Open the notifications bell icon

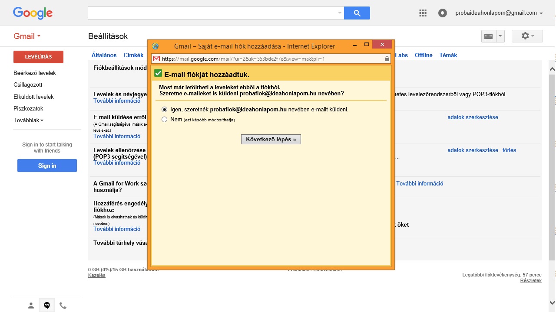pyautogui.click(x=442, y=13)
